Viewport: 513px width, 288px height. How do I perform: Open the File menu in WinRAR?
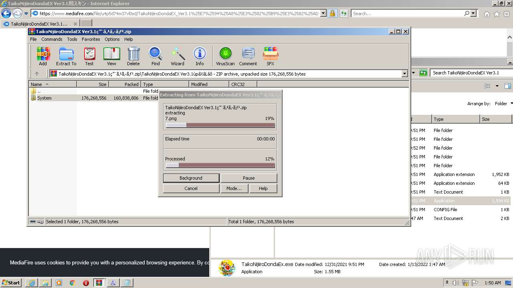[33, 39]
